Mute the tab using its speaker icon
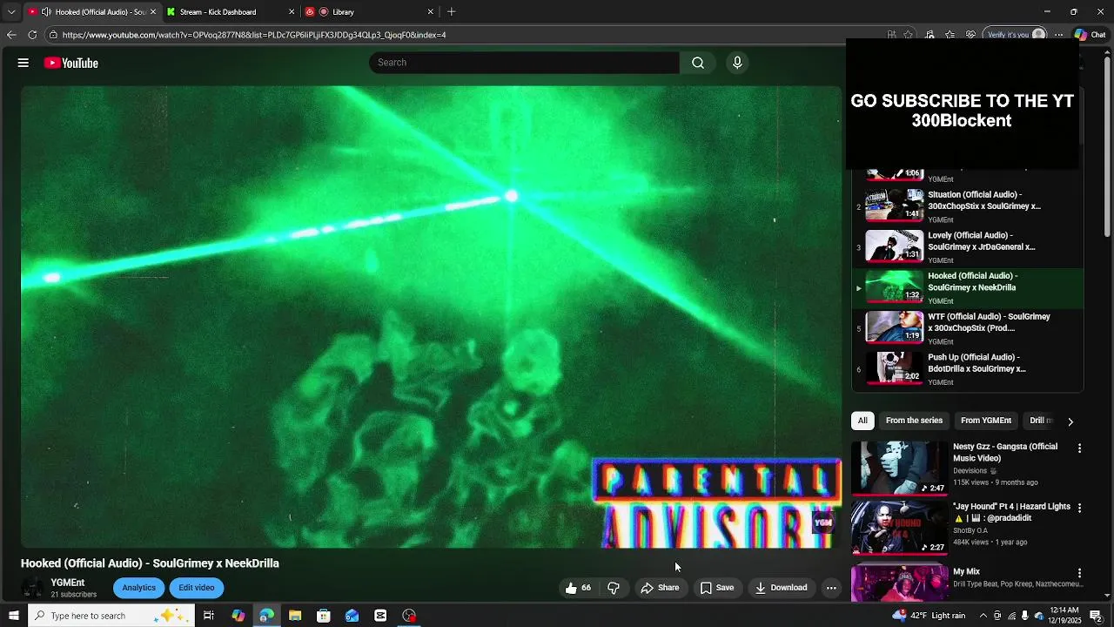Image resolution: width=1114 pixels, height=627 pixels. [46, 12]
